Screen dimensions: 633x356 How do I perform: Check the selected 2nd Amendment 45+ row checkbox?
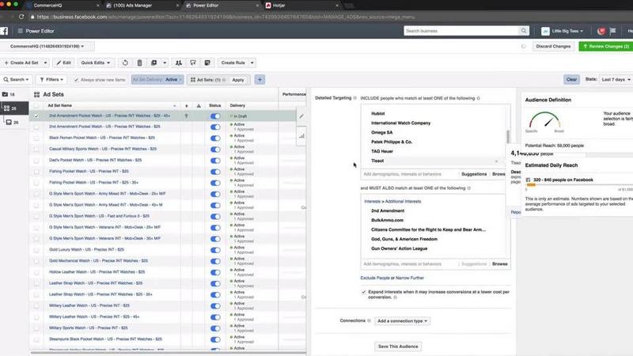click(x=36, y=116)
